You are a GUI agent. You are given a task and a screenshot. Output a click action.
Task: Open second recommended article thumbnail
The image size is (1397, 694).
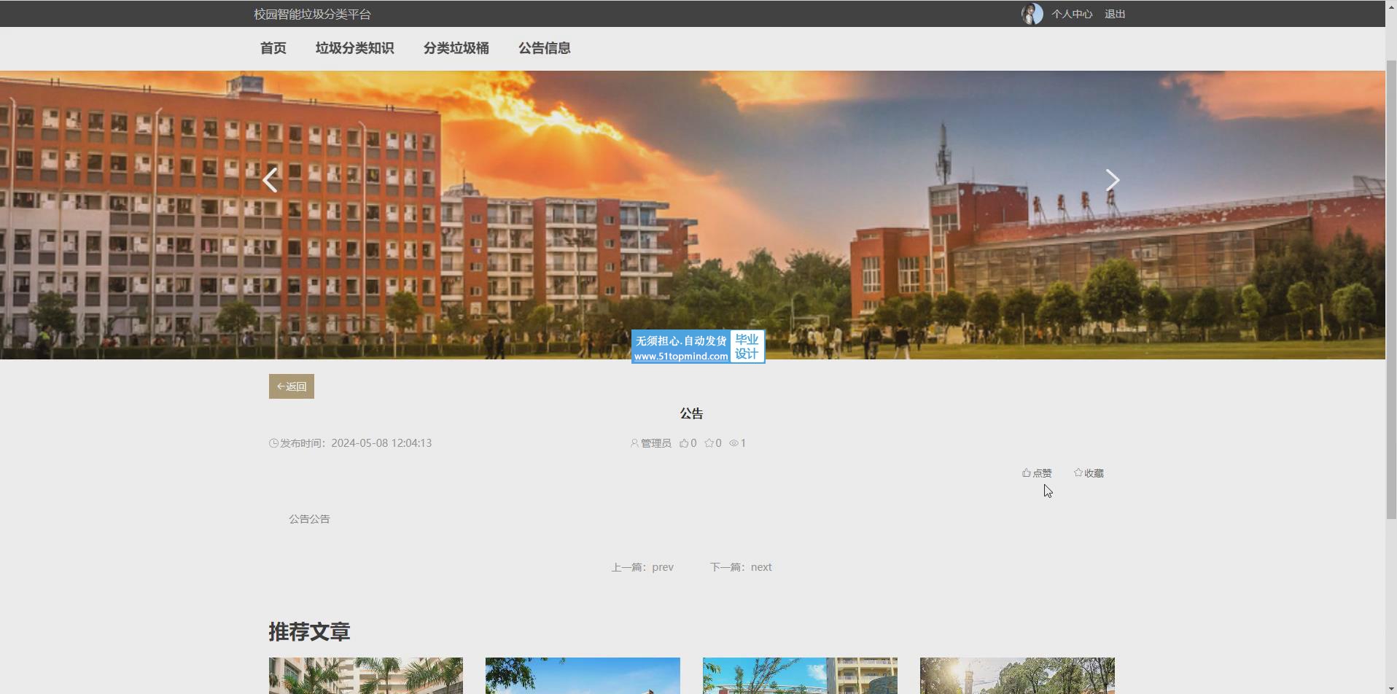click(583, 676)
